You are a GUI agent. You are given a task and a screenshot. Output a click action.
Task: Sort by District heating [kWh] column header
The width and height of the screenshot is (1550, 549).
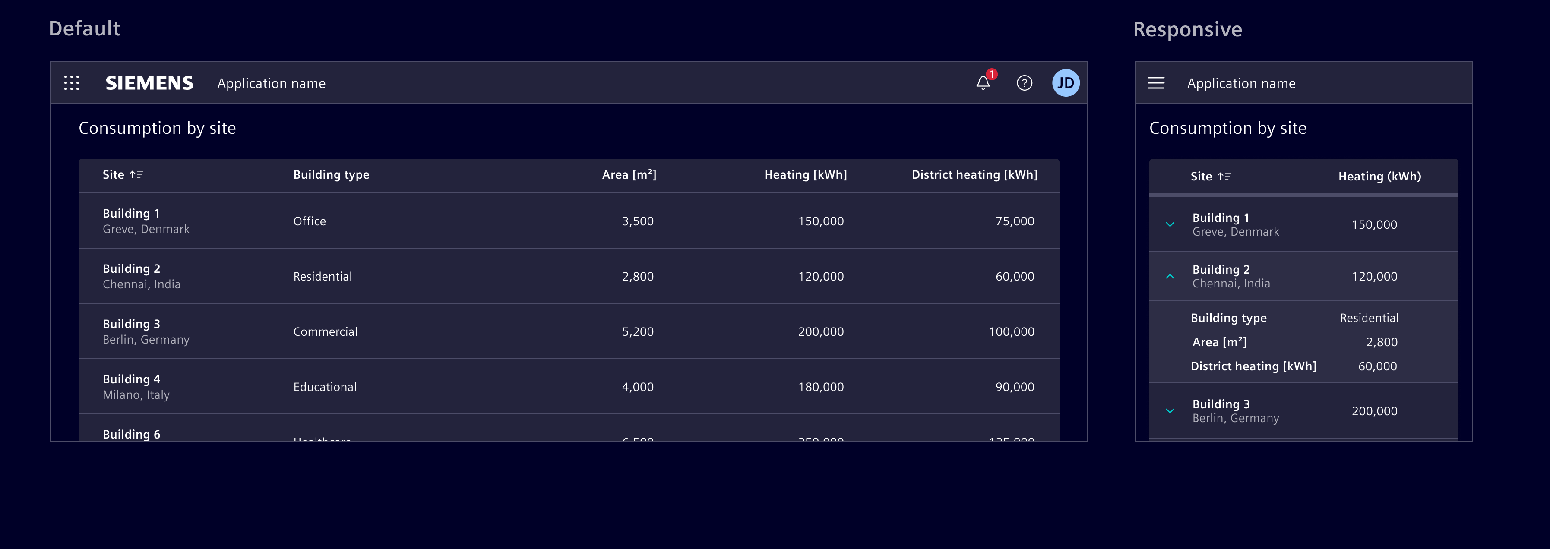(974, 174)
